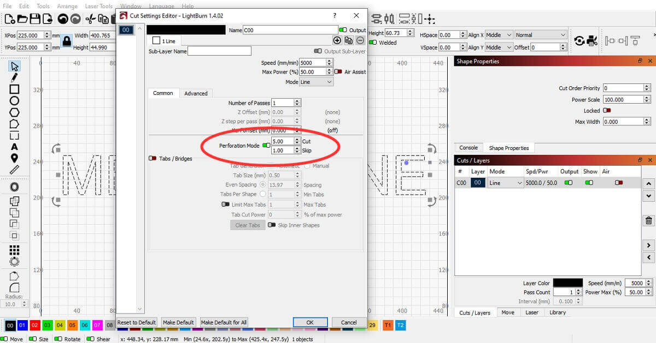Viewport: 656px width, 343px height.
Task: Click the remove sub-layer minus icon
Action: click(x=360, y=40)
